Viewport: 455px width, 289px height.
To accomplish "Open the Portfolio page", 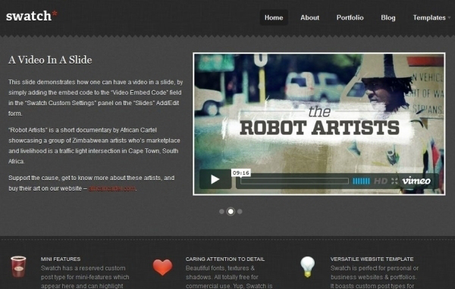I will [x=350, y=17].
